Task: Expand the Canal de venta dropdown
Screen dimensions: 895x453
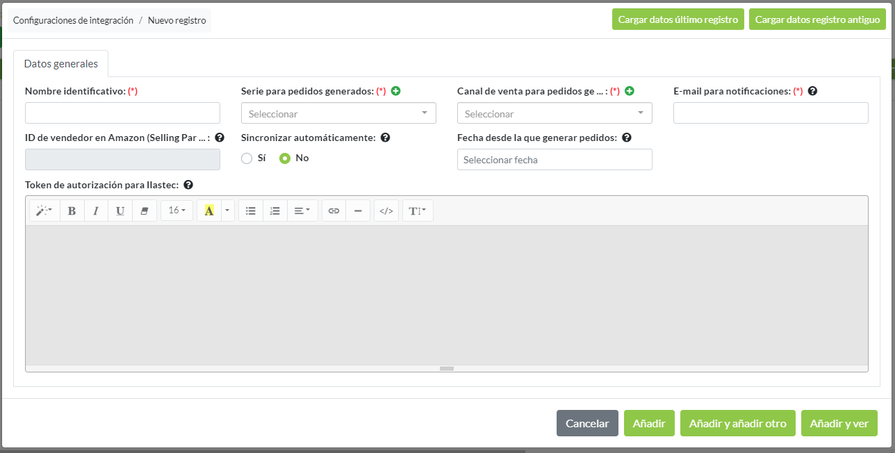Action: click(x=555, y=113)
